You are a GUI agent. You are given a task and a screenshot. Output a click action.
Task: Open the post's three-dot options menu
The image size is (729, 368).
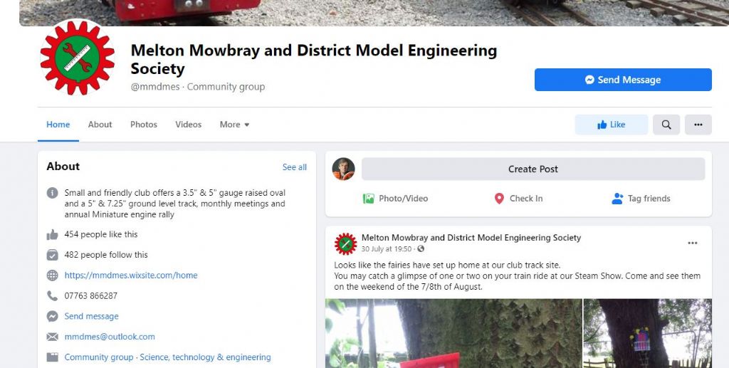(692, 243)
